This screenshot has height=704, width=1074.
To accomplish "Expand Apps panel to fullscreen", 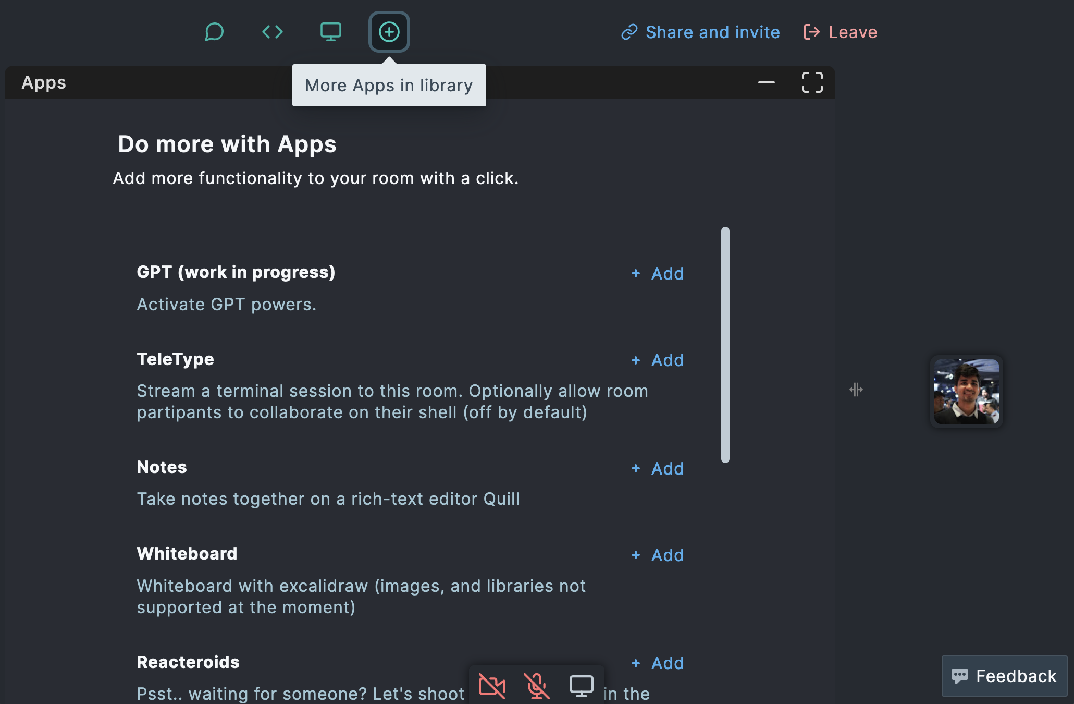I will click(x=812, y=82).
